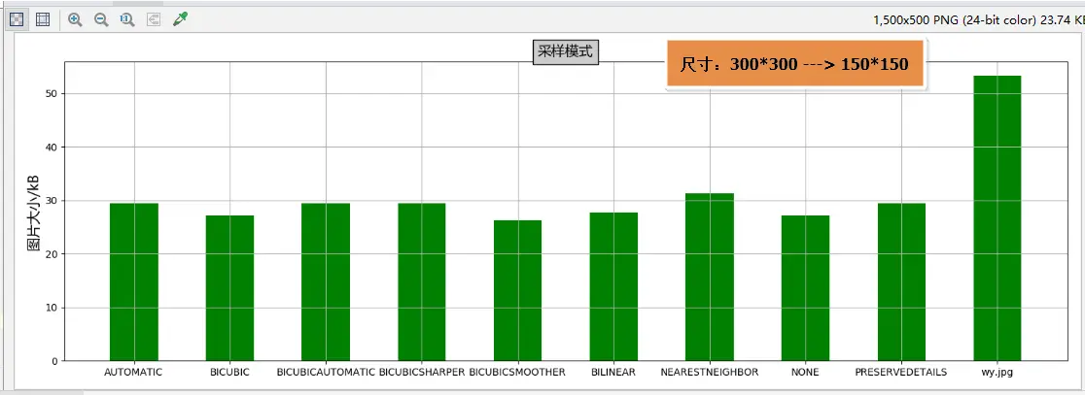
Task: Click the green bar above NEARESTNEIGHBOR
Action: pyautogui.click(x=710, y=277)
